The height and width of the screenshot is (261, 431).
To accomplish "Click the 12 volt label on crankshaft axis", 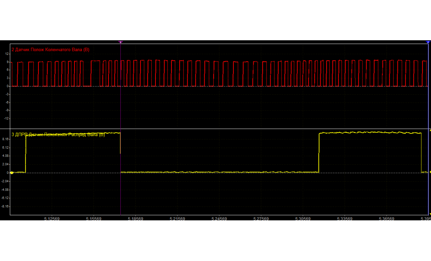I will point(7,54).
